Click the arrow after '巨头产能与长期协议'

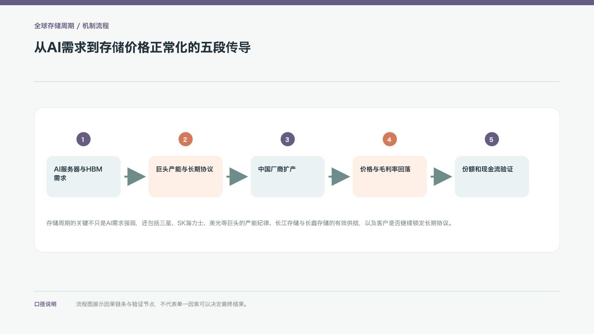pyautogui.click(x=237, y=177)
